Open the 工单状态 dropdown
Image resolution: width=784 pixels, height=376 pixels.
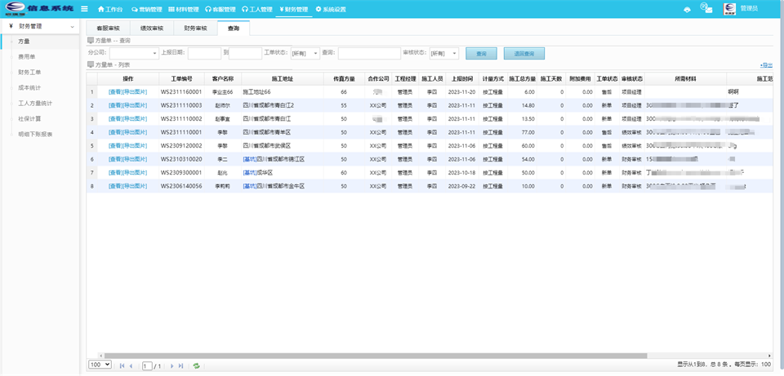[305, 53]
